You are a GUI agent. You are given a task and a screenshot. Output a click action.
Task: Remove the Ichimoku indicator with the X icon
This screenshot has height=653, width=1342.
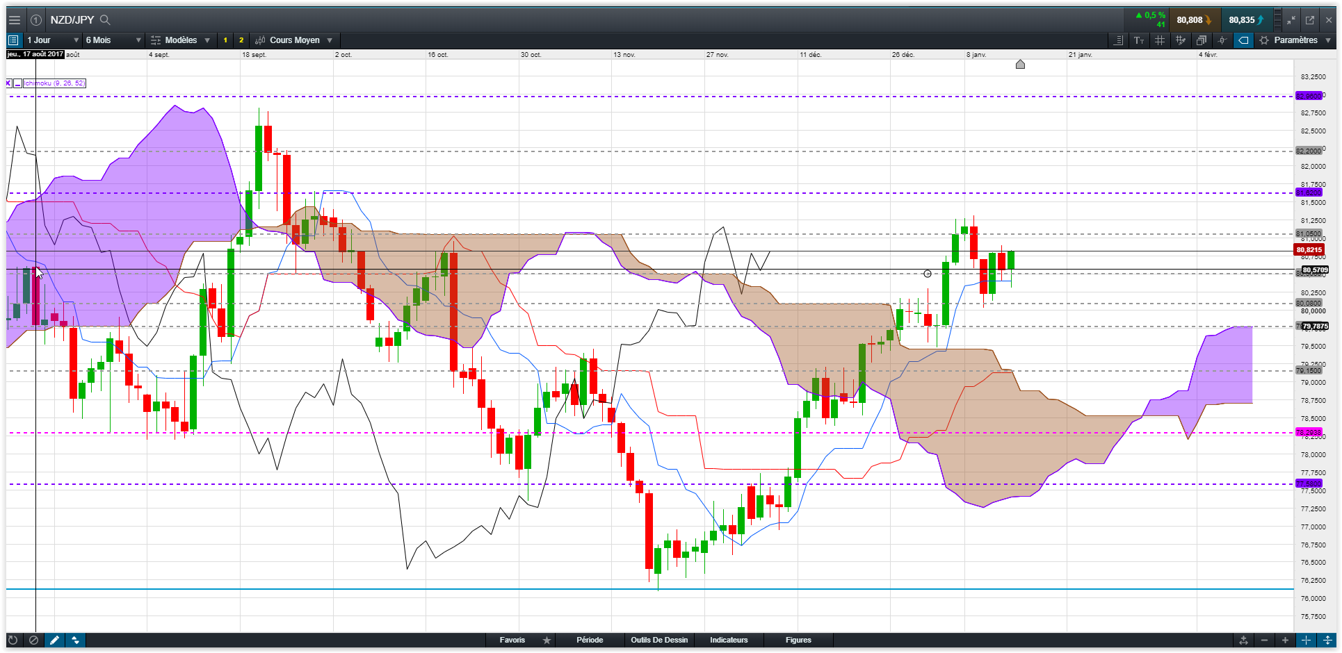click(x=8, y=83)
